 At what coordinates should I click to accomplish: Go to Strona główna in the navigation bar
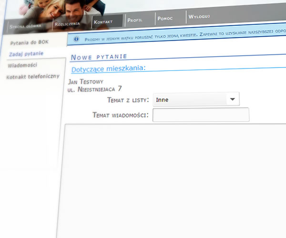pyautogui.click(x=25, y=26)
